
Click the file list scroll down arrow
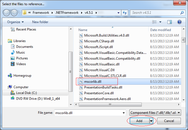(183, 100)
